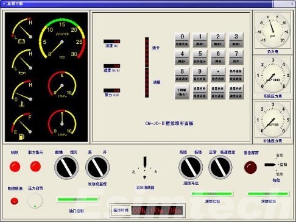Click the 速度 speed LED readout
Screen dimensions: 296x222
111,66
